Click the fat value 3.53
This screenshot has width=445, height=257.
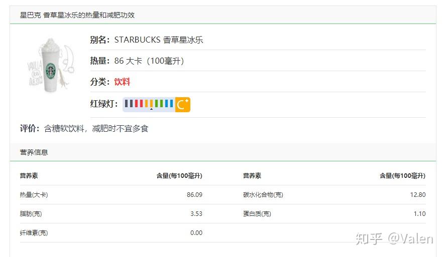click(196, 214)
